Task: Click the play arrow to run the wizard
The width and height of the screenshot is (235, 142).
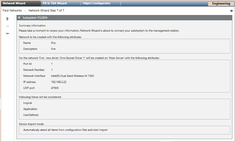Action: (8, 19)
